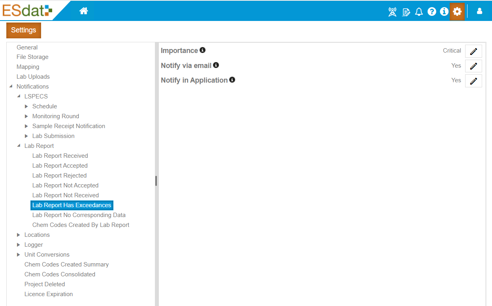Image resolution: width=492 pixels, height=306 pixels.
Task: Collapse the Notifications tree section
Action: click(x=11, y=86)
